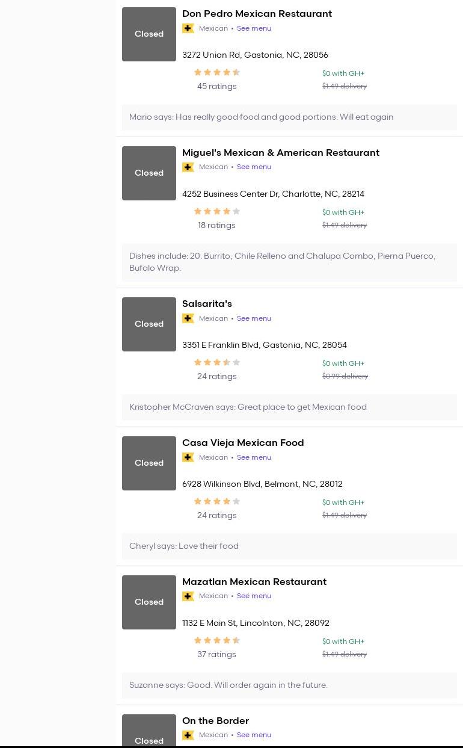This screenshot has height=748, width=463.
Task: Click star rating for Don Pedro Mexican Restaurant
Action: point(216,73)
